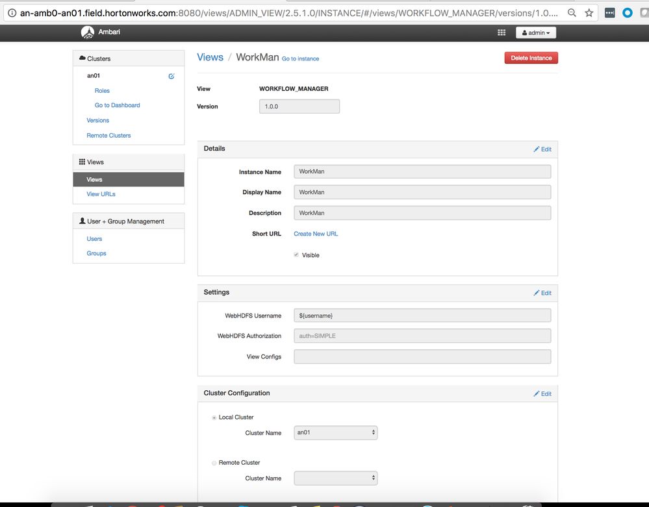Click the Display Name field
The height and width of the screenshot is (507, 649).
click(422, 192)
